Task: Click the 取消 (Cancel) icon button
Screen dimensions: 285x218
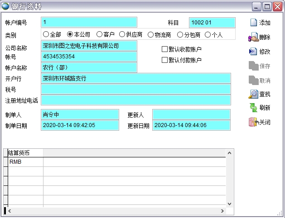Action: [260, 80]
